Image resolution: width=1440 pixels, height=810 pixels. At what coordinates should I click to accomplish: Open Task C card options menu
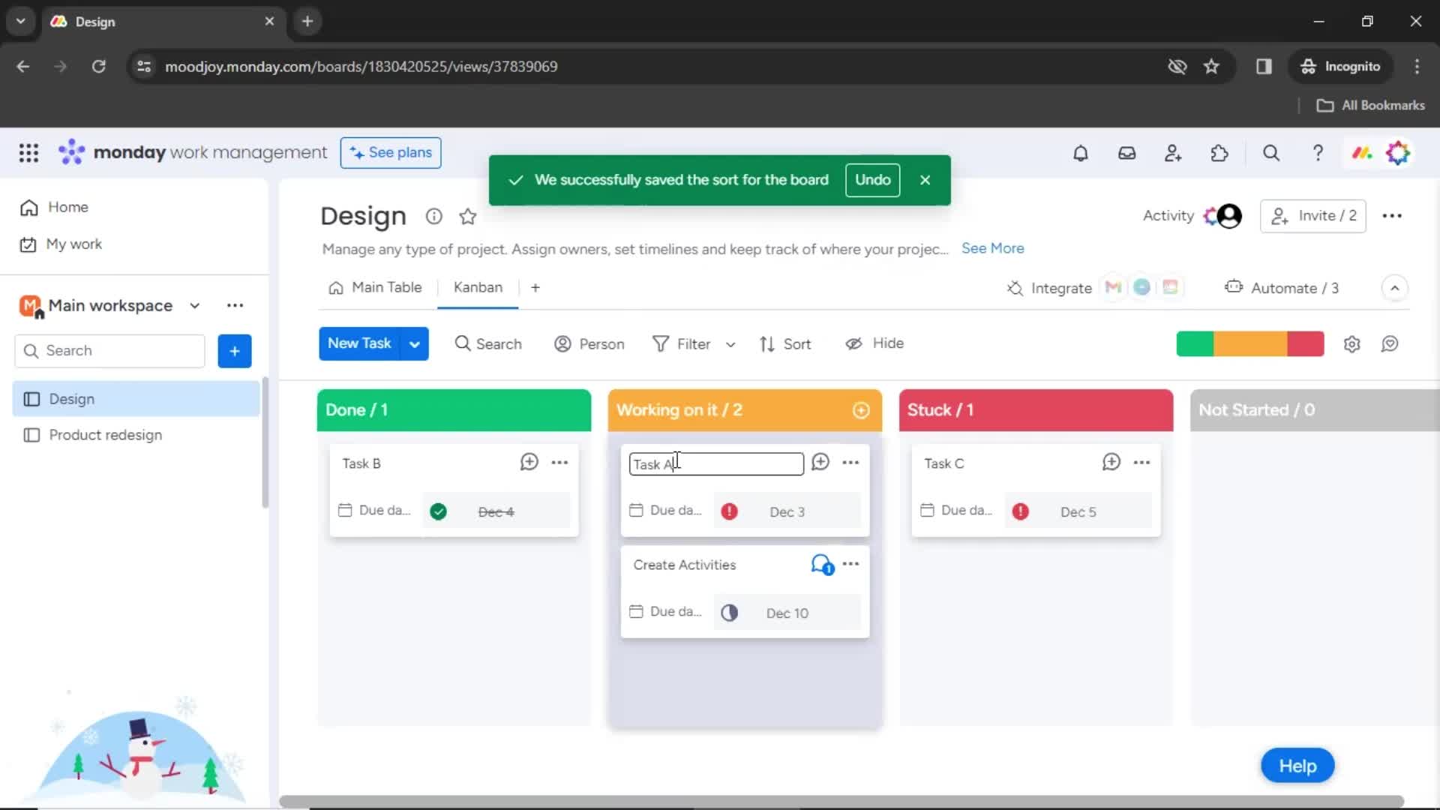[1141, 462]
